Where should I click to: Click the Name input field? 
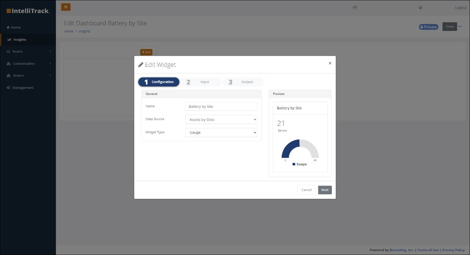click(221, 106)
